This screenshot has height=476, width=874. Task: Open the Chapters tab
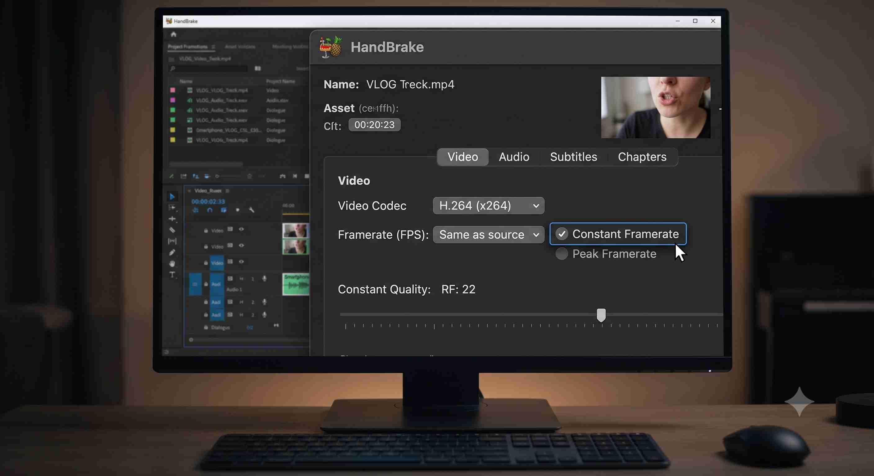point(642,157)
